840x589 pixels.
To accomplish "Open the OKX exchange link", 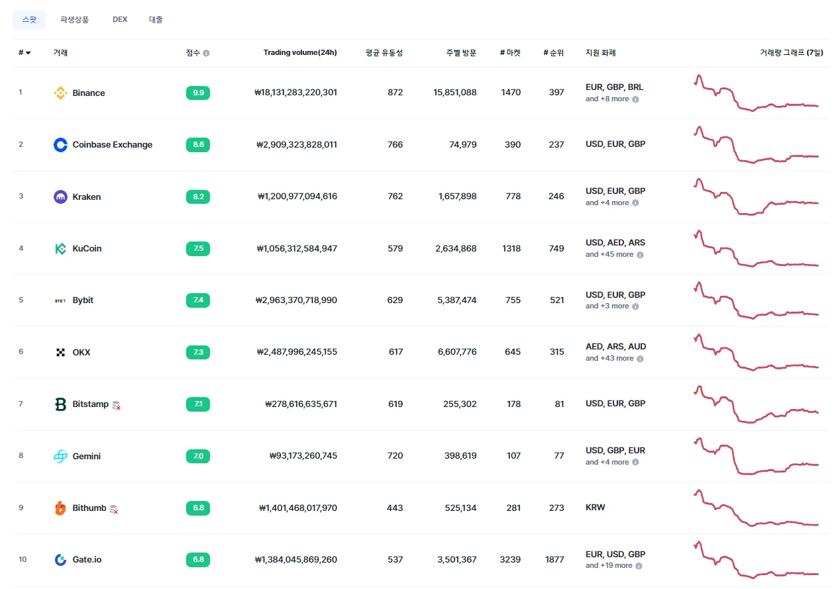I will pos(81,352).
